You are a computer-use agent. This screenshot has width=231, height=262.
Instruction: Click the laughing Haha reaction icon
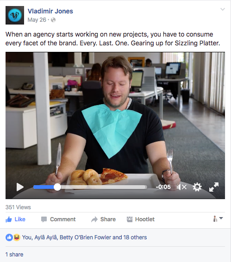pyautogui.click(x=17, y=237)
